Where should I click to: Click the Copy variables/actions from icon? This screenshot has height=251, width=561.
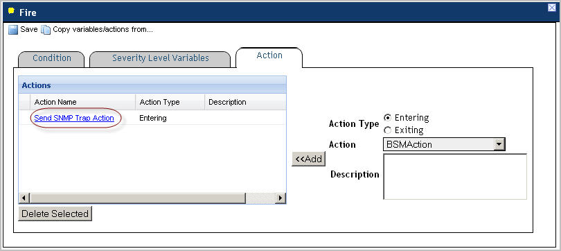click(x=46, y=30)
